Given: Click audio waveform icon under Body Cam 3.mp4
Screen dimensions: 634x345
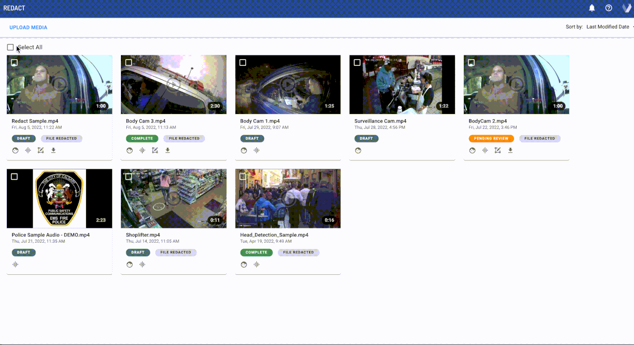Looking at the screenshot, I should click(x=142, y=150).
